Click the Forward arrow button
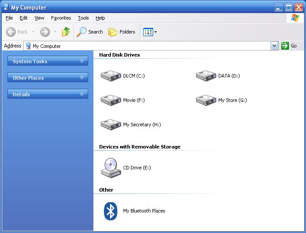 click(x=45, y=32)
